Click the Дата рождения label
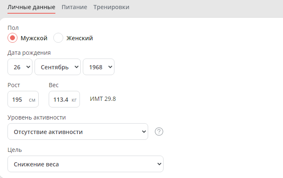 click(29, 53)
